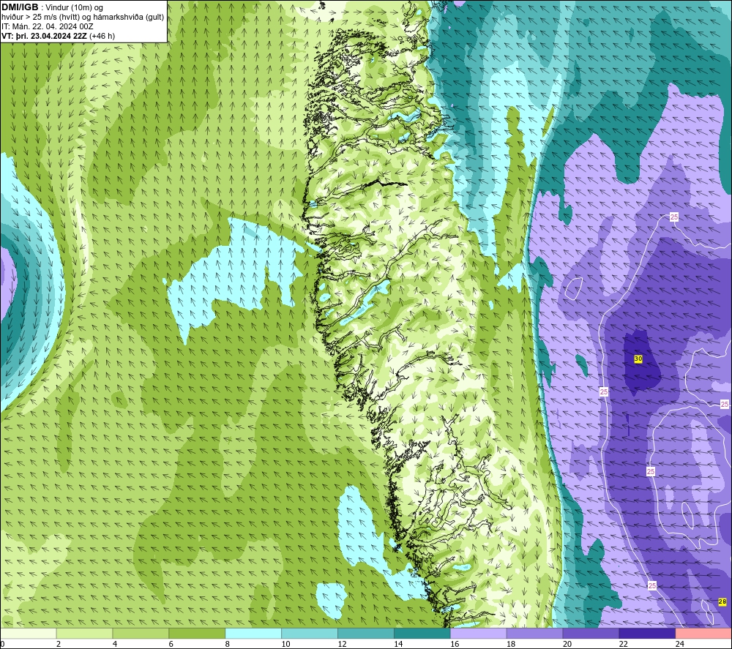This screenshot has width=732, height=649.
Task: Select the 18–20 m/s purple swatch
Action: click(x=534, y=633)
